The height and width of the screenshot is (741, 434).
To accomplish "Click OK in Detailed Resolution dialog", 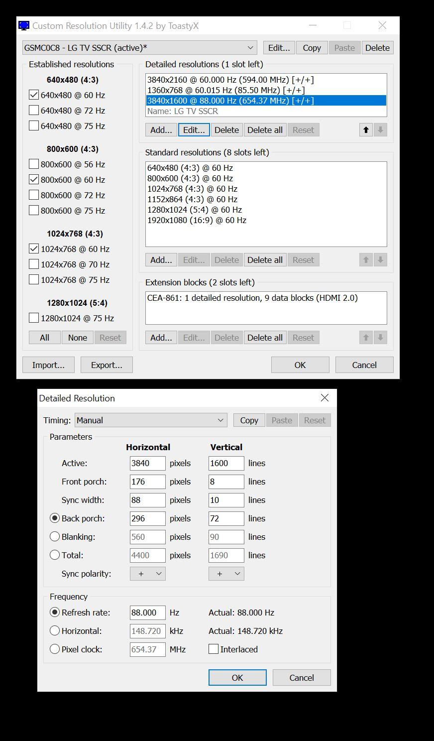I will (x=237, y=678).
